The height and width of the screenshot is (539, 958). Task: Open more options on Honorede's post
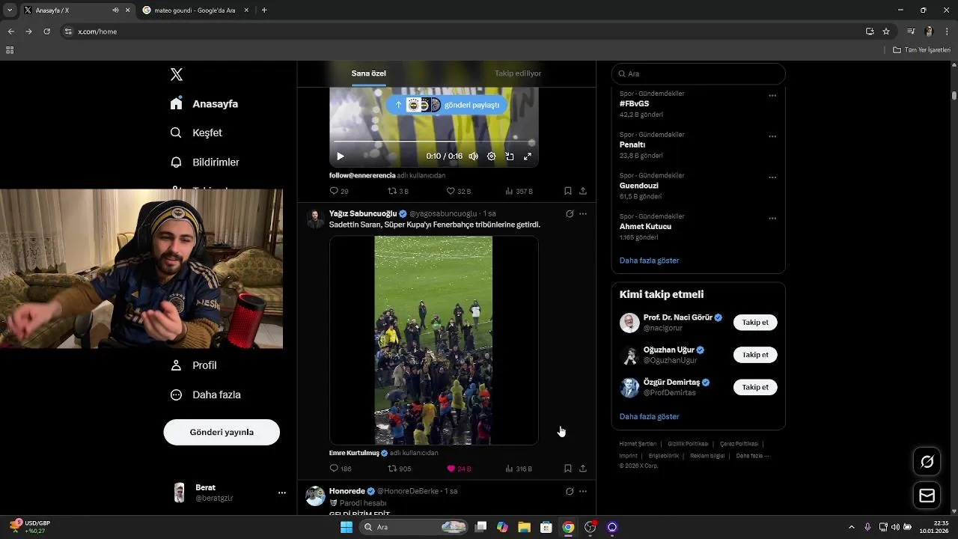pyautogui.click(x=583, y=492)
